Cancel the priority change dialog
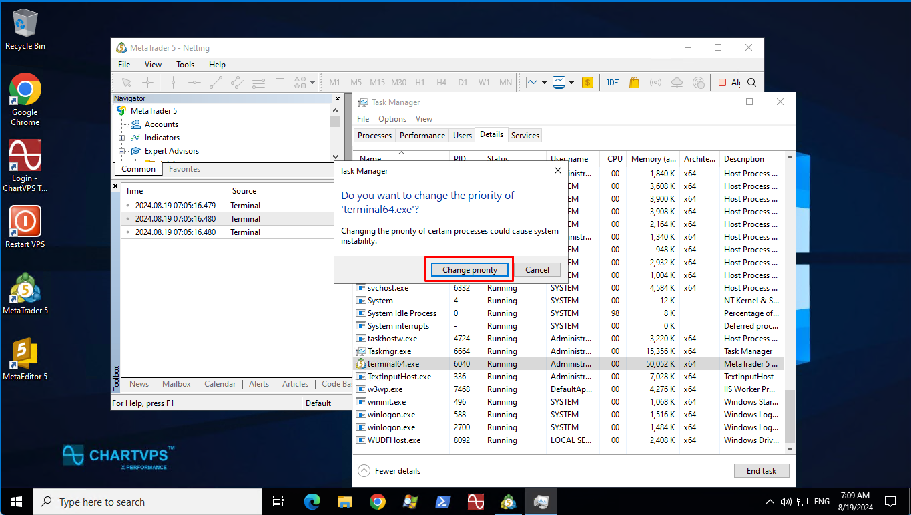Image resolution: width=911 pixels, height=515 pixels. point(537,270)
